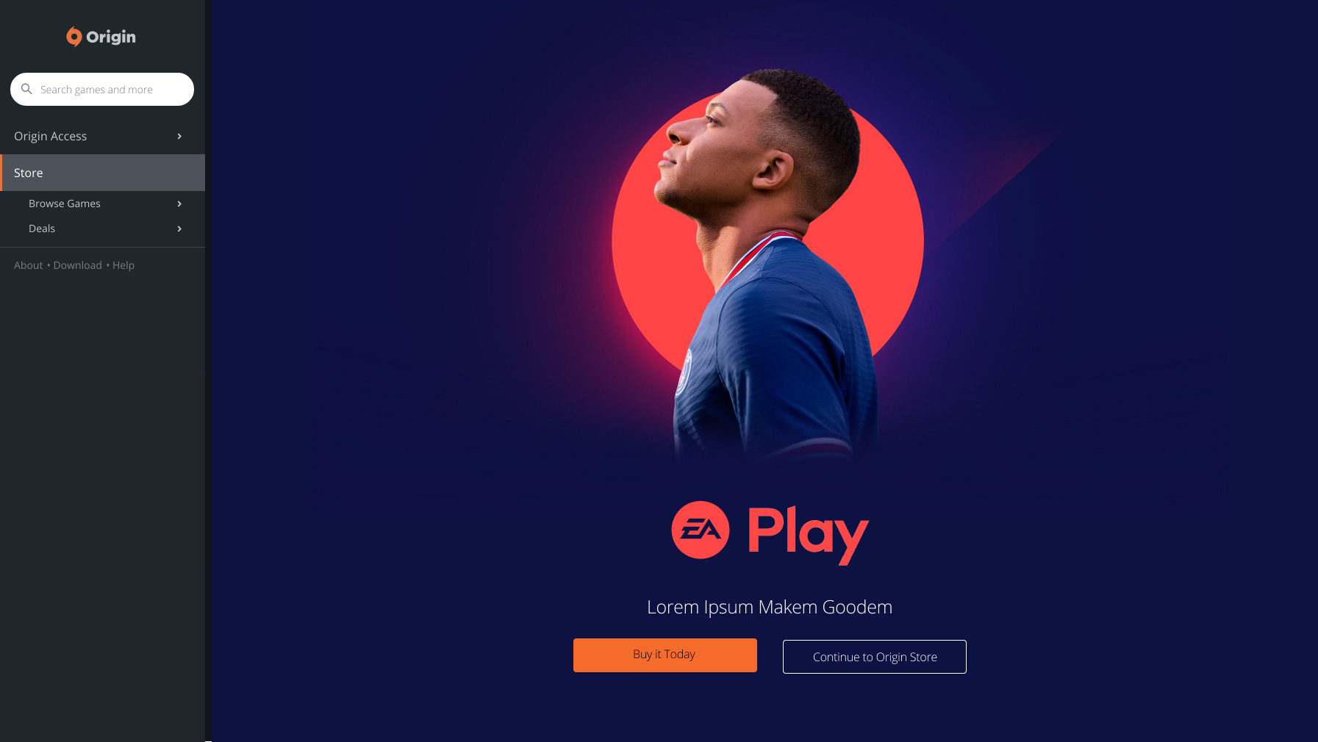Image resolution: width=1318 pixels, height=742 pixels.
Task: Open the About link
Action: (x=28, y=265)
